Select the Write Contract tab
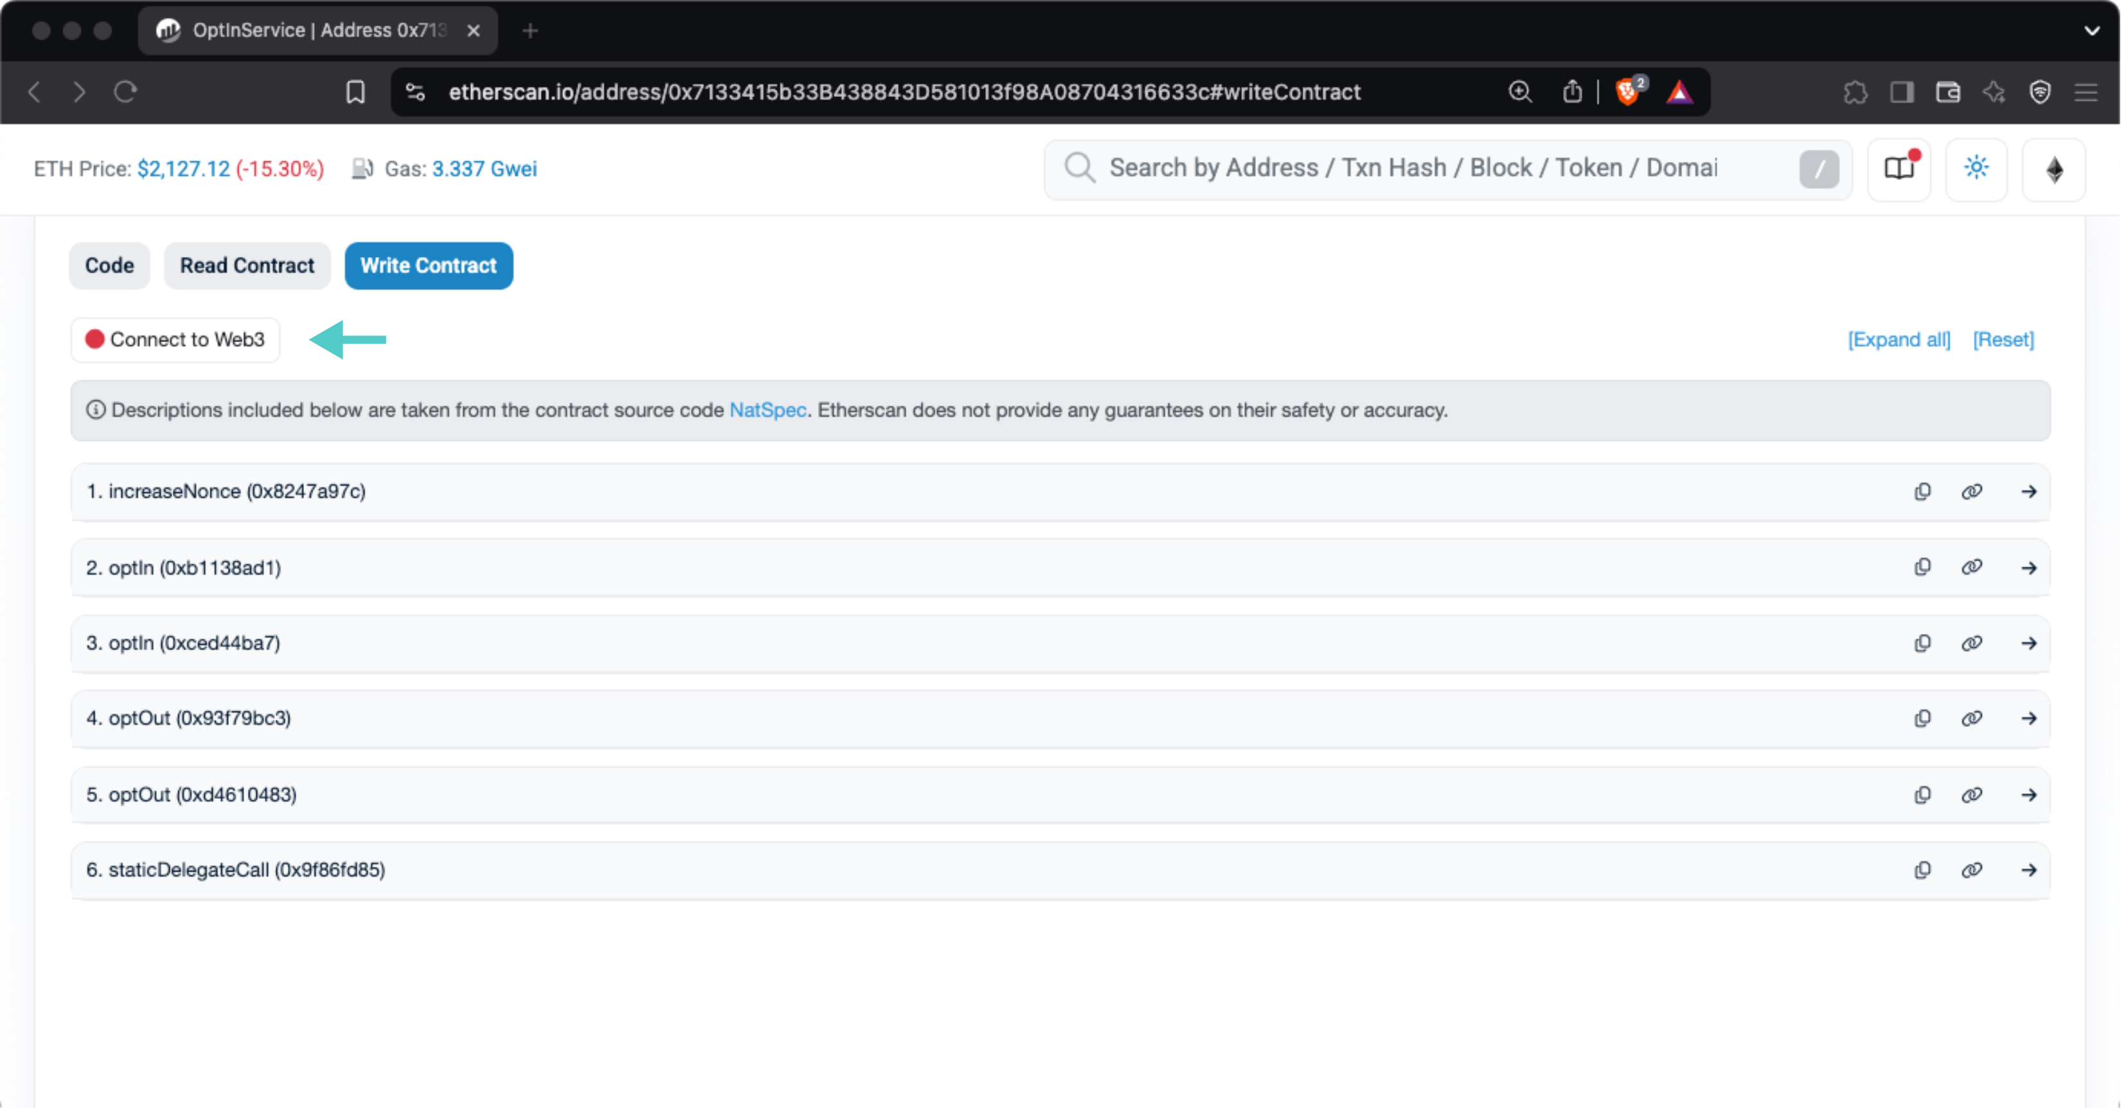Viewport: 2121px width, 1108px height. click(x=428, y=266)
